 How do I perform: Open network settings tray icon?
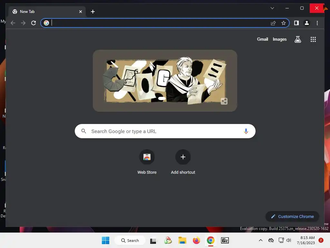pyautogui.click(x=281, y=240)
